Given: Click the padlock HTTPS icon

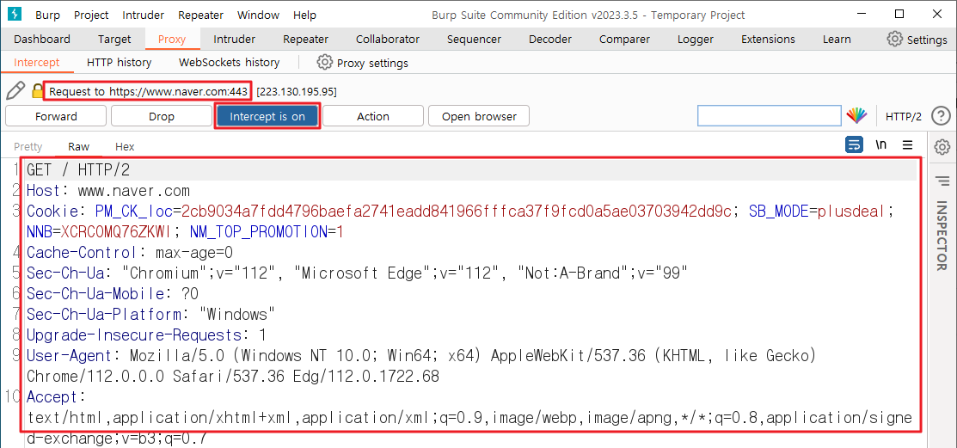Looking at the screenshot, I should [37, 91].
